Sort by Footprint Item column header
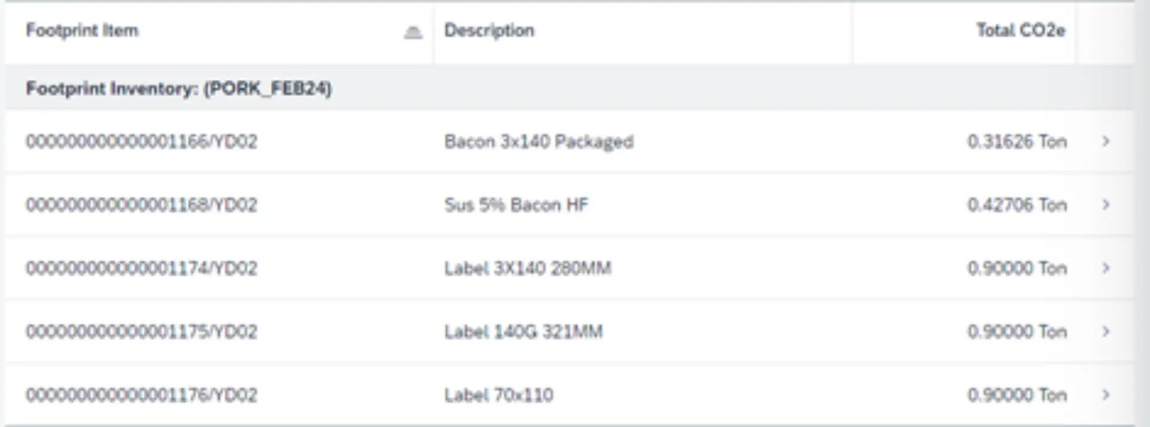The width and height of the screenshot is (1150, 427). point(82,30)
